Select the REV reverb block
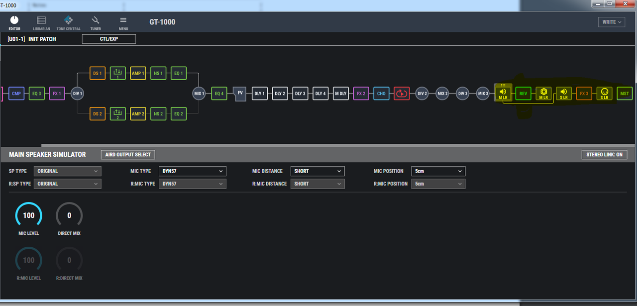Screen dimensions: 637x306 click(x=523, y=93)
